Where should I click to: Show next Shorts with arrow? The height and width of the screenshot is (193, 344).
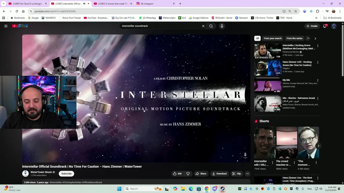[x=318, y=146]
